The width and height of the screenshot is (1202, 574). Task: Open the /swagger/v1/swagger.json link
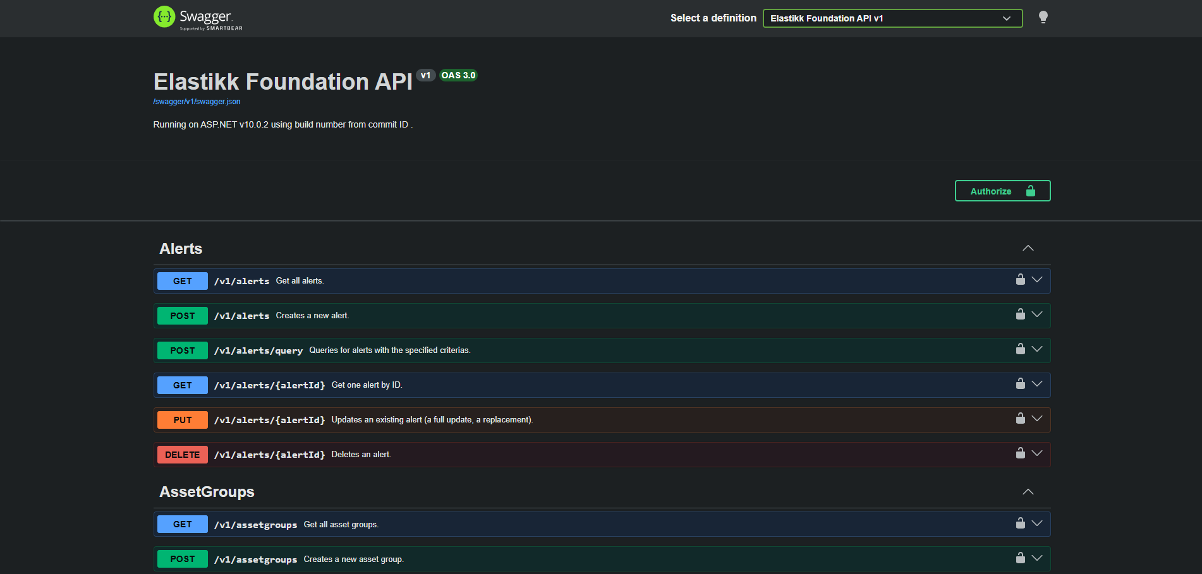197,102
